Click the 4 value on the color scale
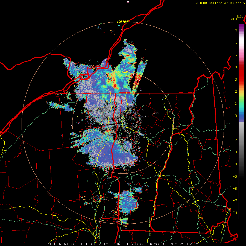This screenshot has height=246, width=246. click(236, 67)
